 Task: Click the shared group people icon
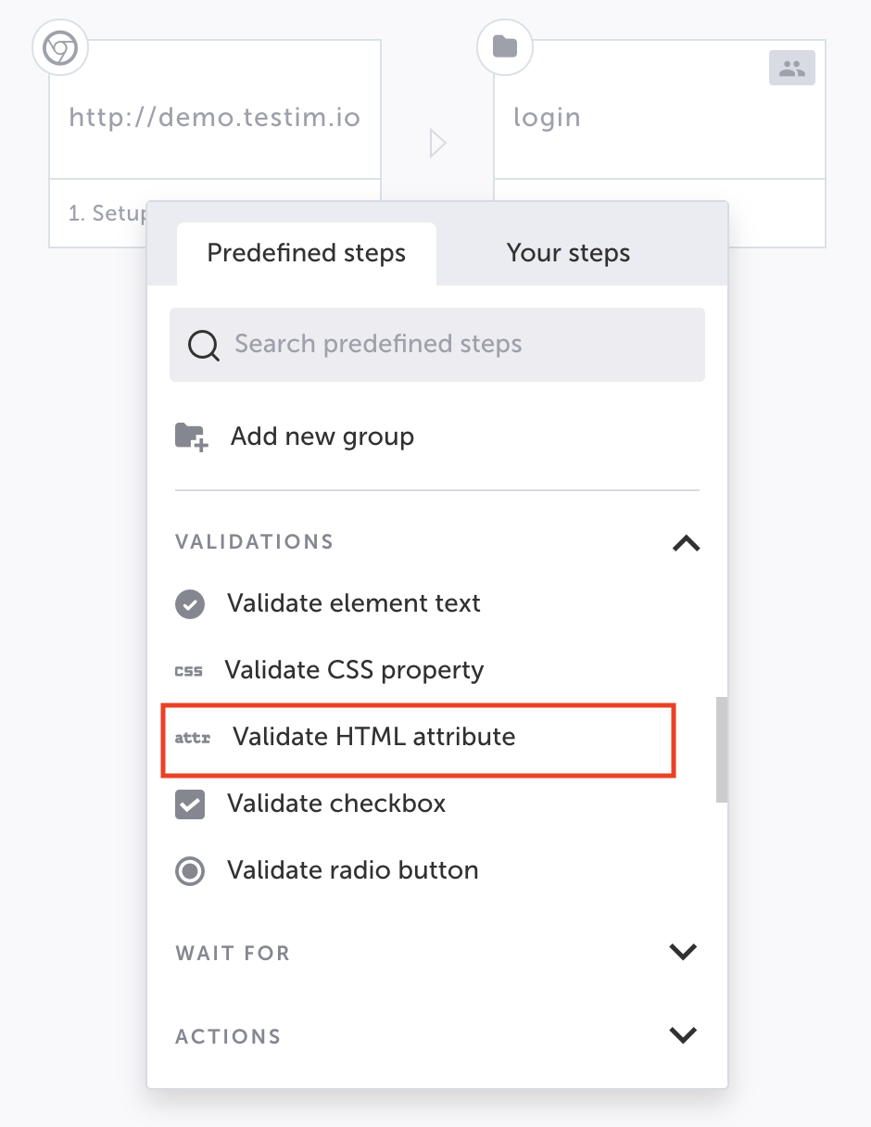pyautogui.click(x=792, y=68)
